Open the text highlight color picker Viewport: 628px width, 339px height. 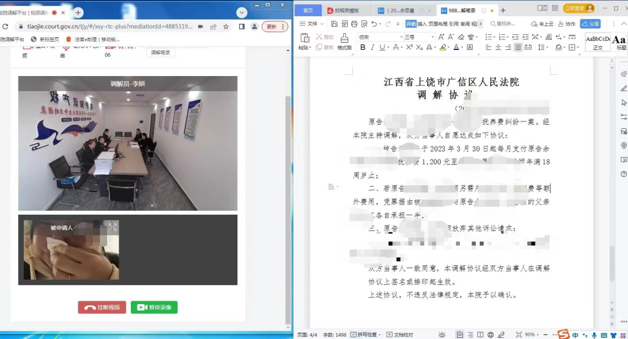[449, 47]
